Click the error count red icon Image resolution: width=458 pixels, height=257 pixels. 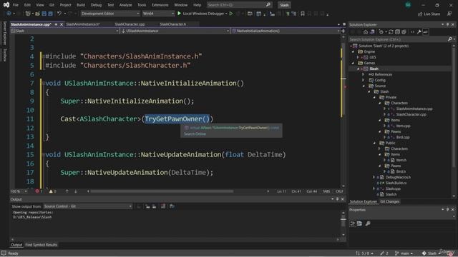pos(37,191)
